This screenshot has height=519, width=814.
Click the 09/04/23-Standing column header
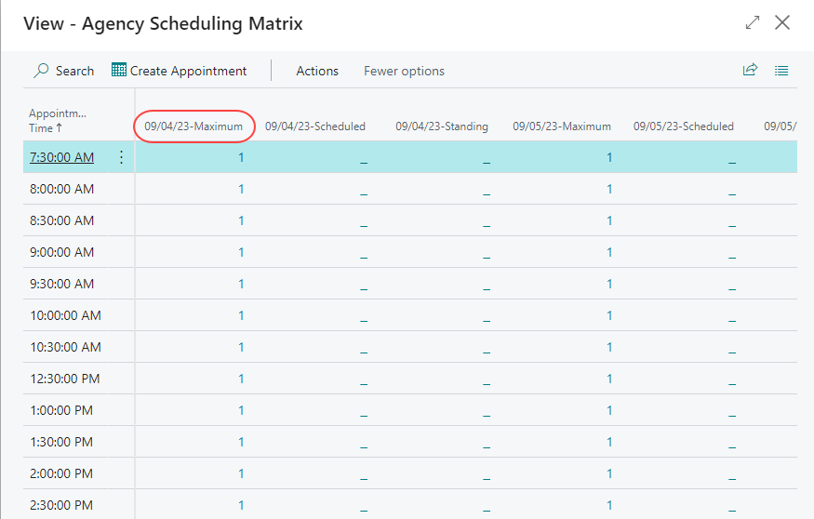[x=442, y=126]
